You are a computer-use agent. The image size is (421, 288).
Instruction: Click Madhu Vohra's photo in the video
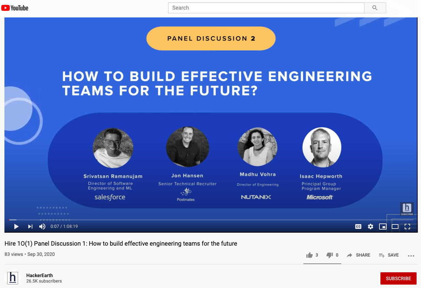coord(257,147)
